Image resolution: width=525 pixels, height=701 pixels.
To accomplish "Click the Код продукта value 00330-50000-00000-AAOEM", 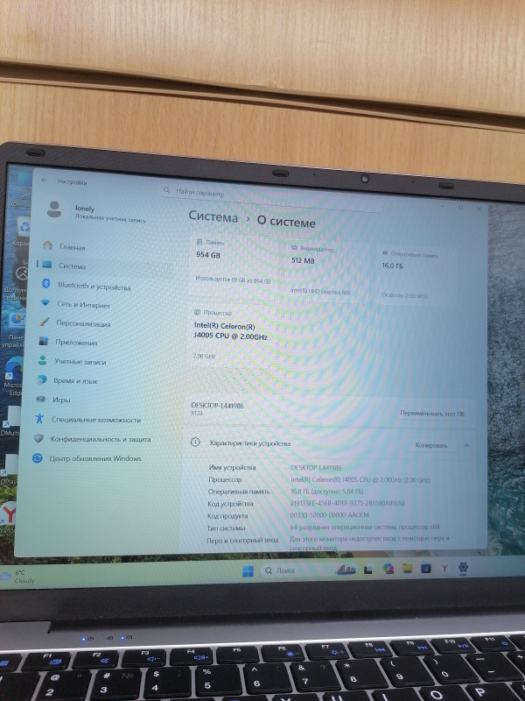I will tap(330, 515).
